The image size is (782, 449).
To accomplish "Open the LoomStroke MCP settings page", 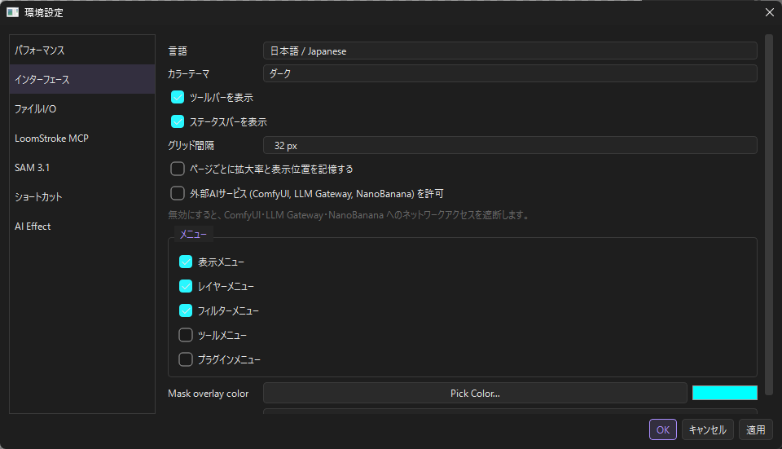I will [82, 139].
